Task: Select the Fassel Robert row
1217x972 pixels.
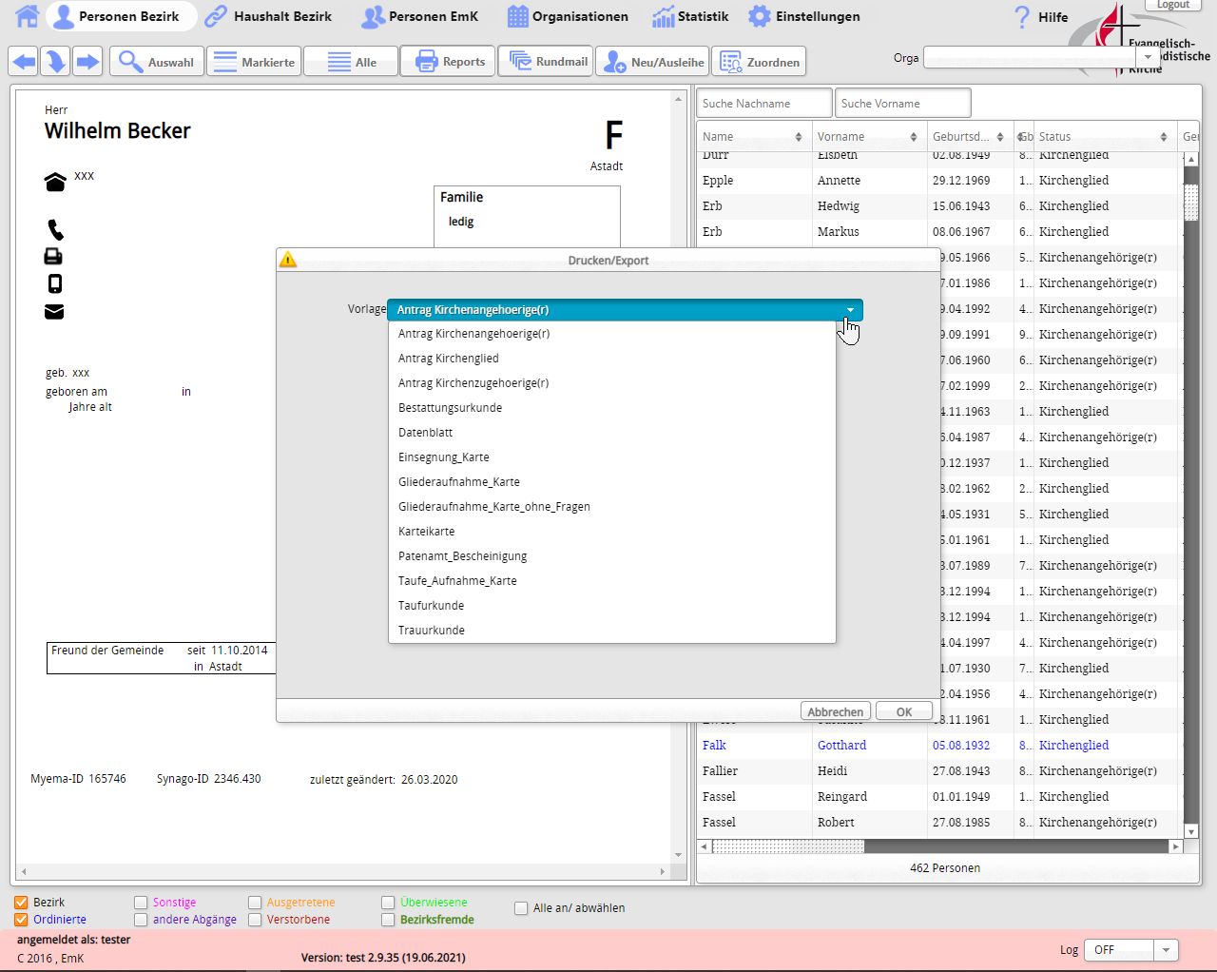Action: [939, 823]
